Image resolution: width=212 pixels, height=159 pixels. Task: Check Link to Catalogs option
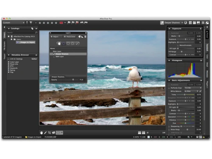click(8, 59)
